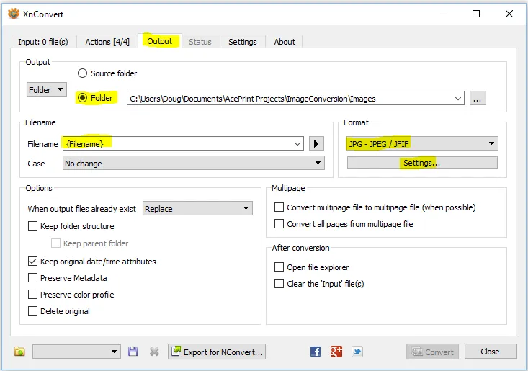This screenshot has width=528, height=371.
Task: Open the Settings tab
Action: 243,42
